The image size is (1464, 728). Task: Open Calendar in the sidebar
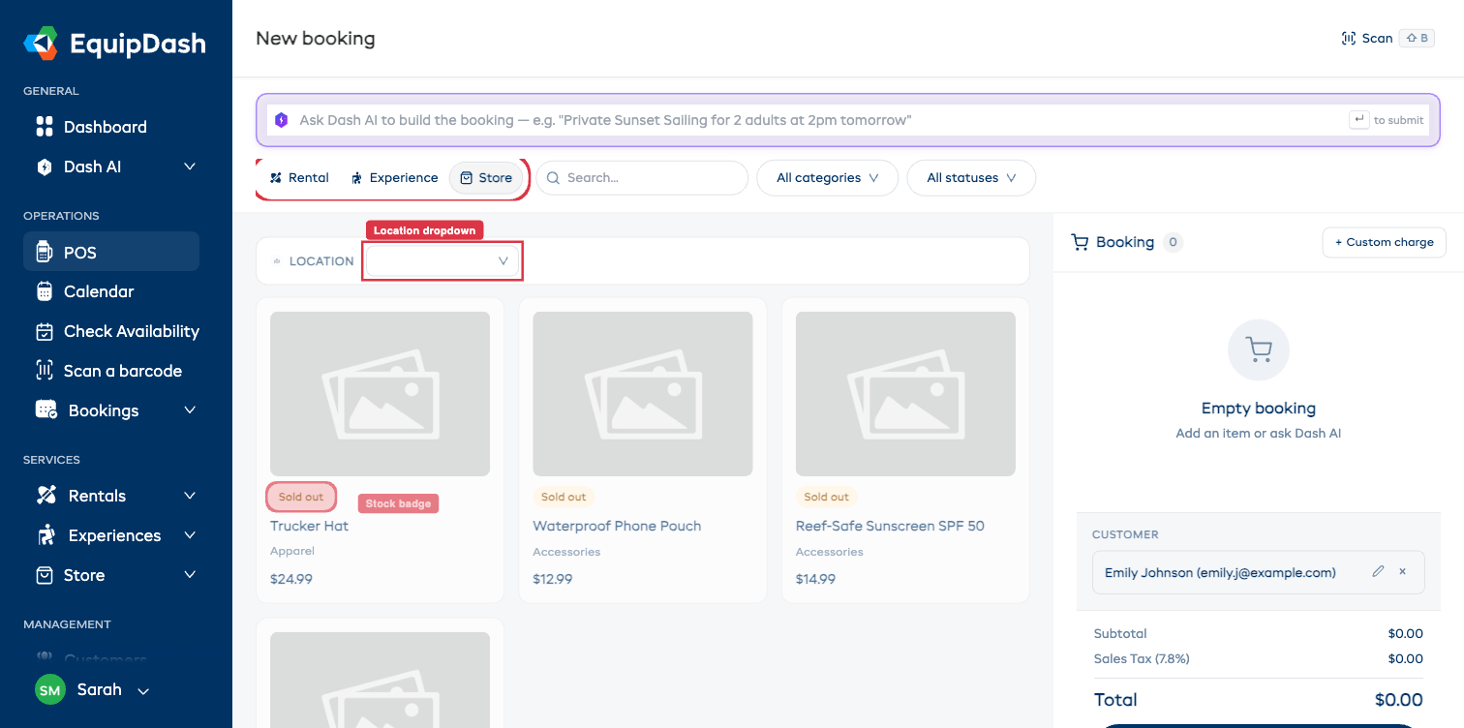point(111,291)
